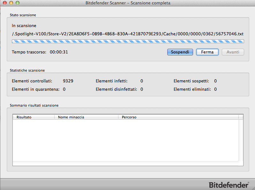Stop the scan with Ferma button
Viewport: 255px width, 190px height.
point(207,52)
